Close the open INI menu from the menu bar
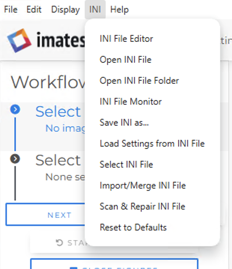The width and height of the screenshot is (232, 269). 95,9
